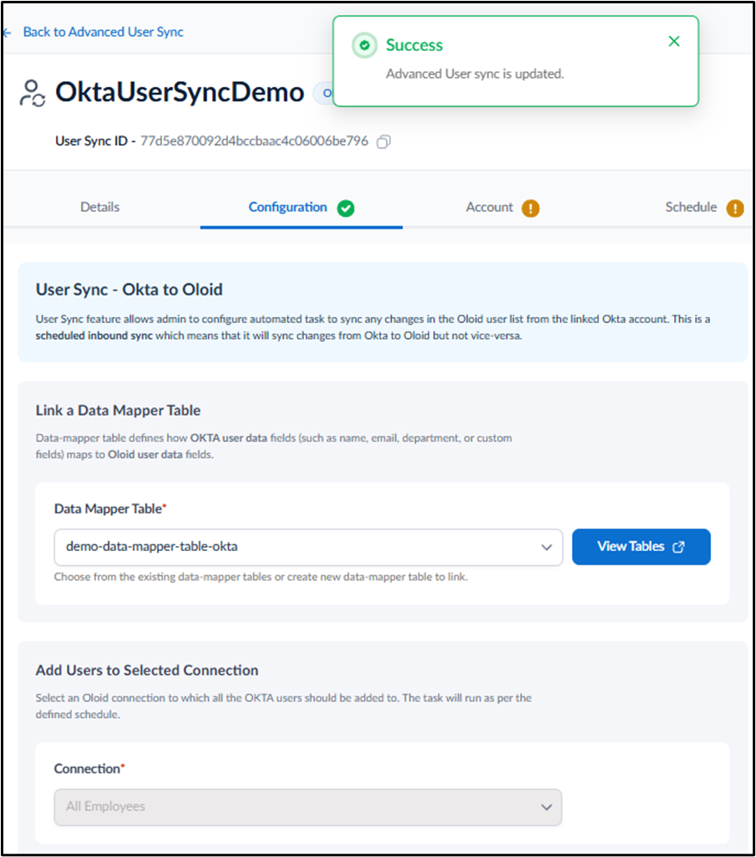Click the Connection dropdown chevron

pyautogui.click(x=546, y=808)
